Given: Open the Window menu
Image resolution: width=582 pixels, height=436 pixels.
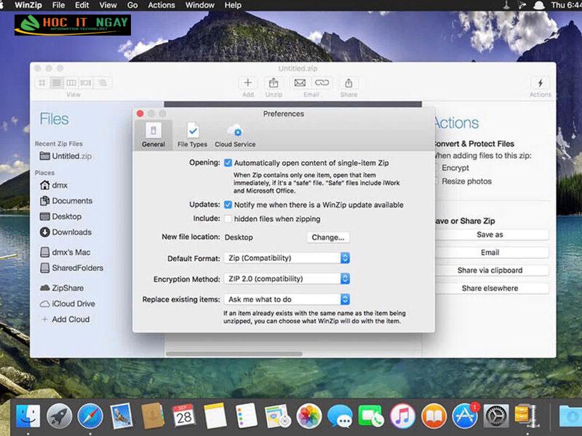Looking at the screenshot, I should coord(199,5).
